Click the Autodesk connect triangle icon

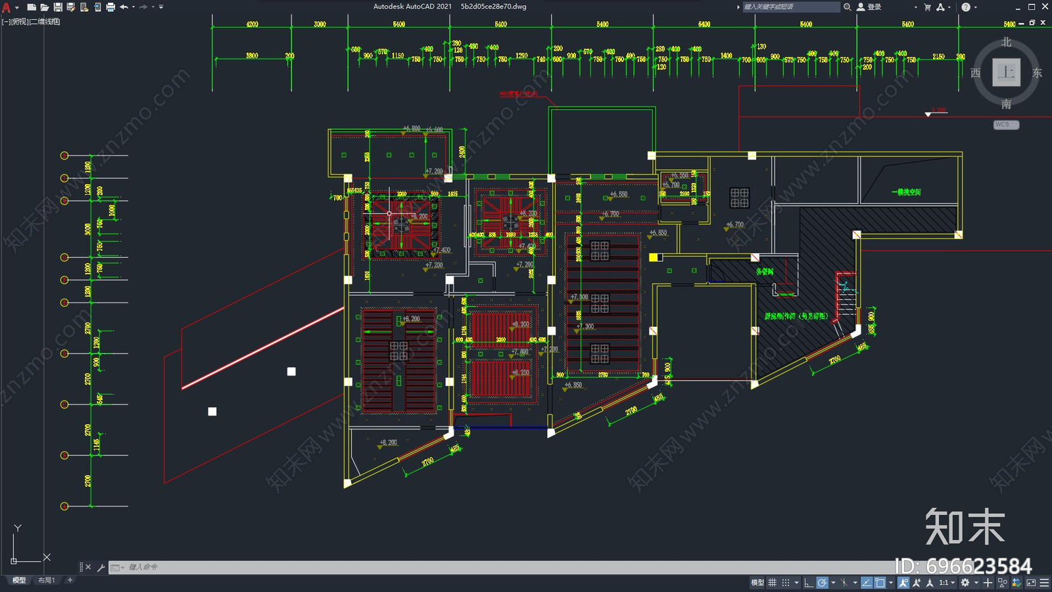940,7
